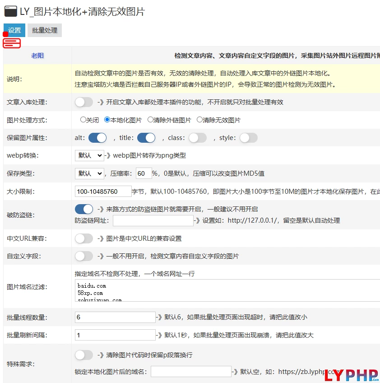Image resolution: width=380 pixels, height=383 pixels.
Task: Enable the 文章入库处理 toggle
Action: tap(84, 102)
